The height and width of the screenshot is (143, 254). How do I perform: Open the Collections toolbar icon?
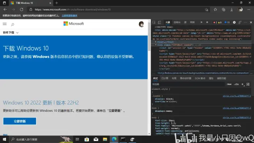[x=224, y=10]
